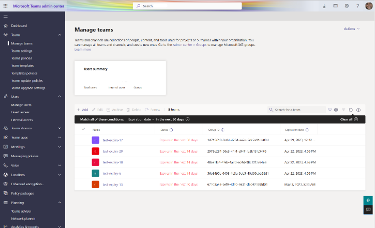The image size is (375, 228).
Task: Open the table column settings gear
Action: [358, 110]
